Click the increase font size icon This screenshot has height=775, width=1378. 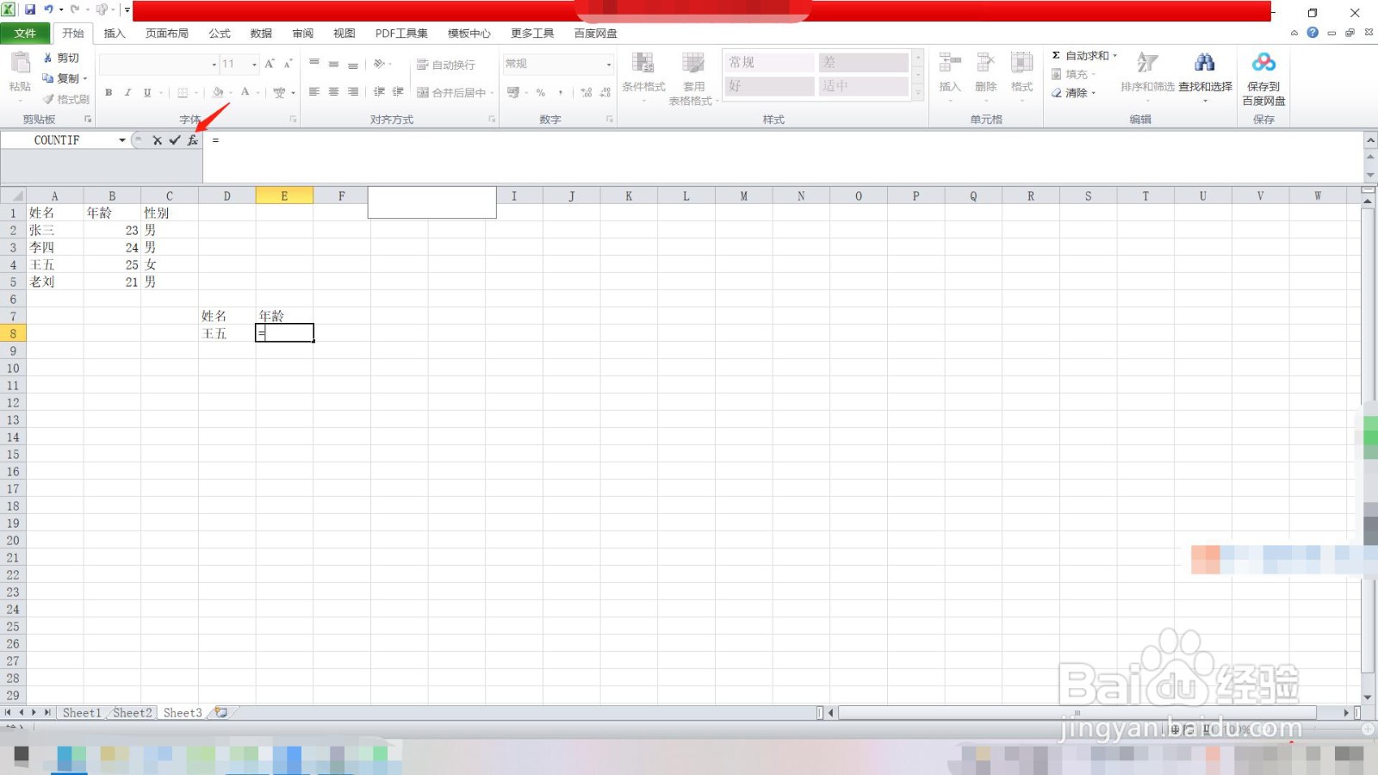point(270,64)
